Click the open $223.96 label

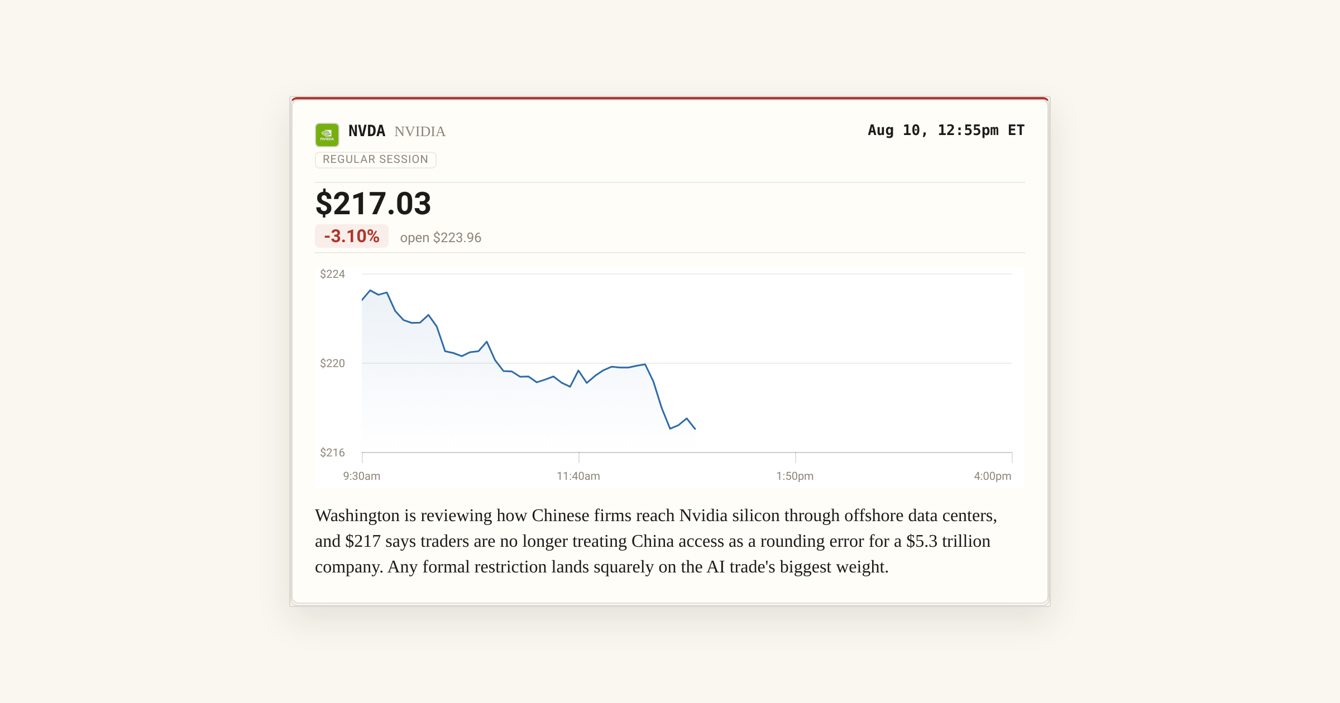(x=441, y=238)
